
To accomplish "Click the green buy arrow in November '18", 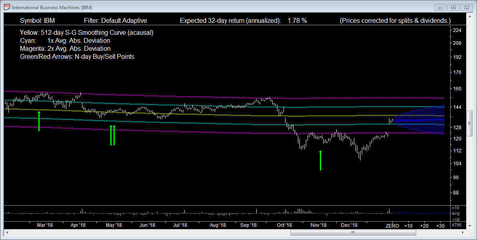I will [320, 160].
